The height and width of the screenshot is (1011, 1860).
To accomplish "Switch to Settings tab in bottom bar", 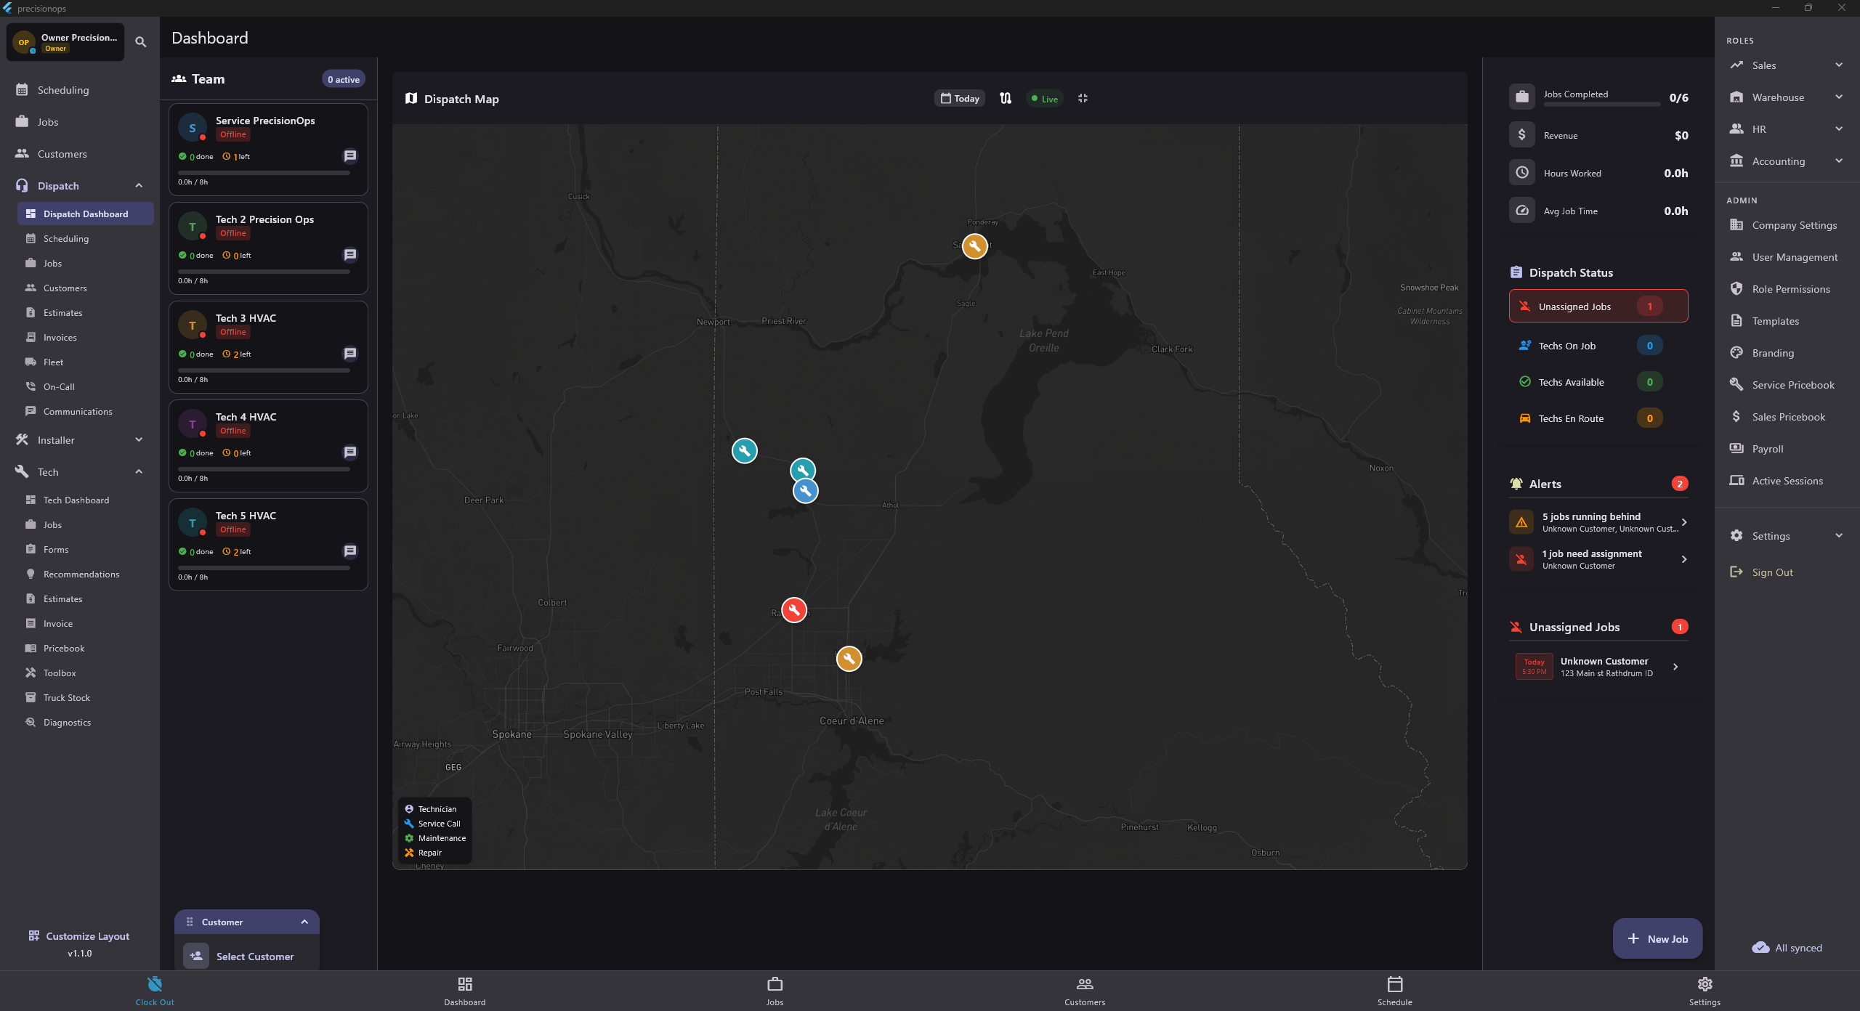I will [1705, 991].
